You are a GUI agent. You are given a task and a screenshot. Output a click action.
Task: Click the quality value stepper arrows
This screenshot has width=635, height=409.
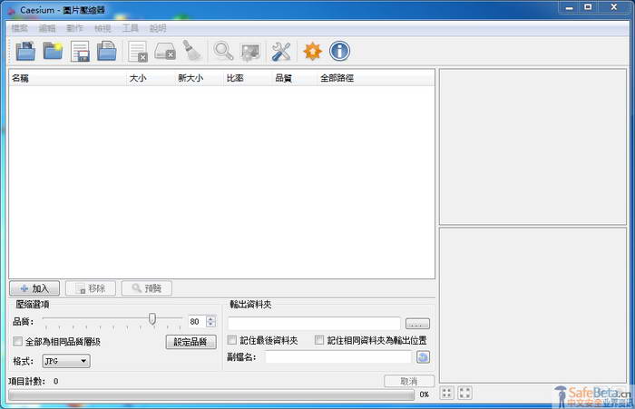[x=210, y=321]
